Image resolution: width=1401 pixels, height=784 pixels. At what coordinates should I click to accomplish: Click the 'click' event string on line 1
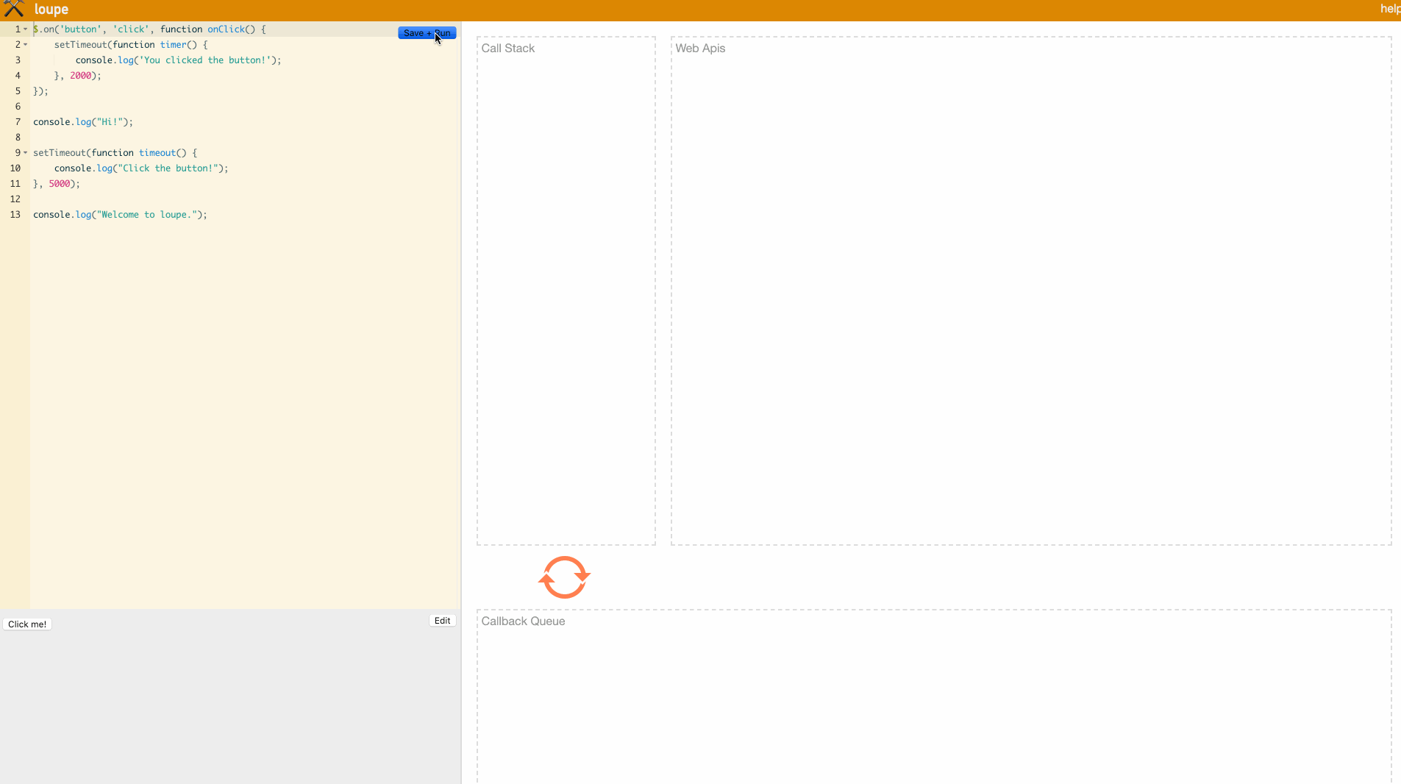tap(131, 29)
